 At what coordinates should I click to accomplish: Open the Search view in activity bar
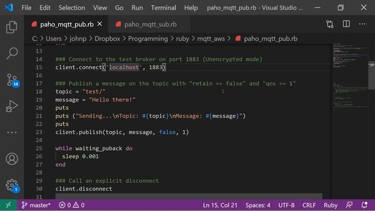(x=12, y=53)
